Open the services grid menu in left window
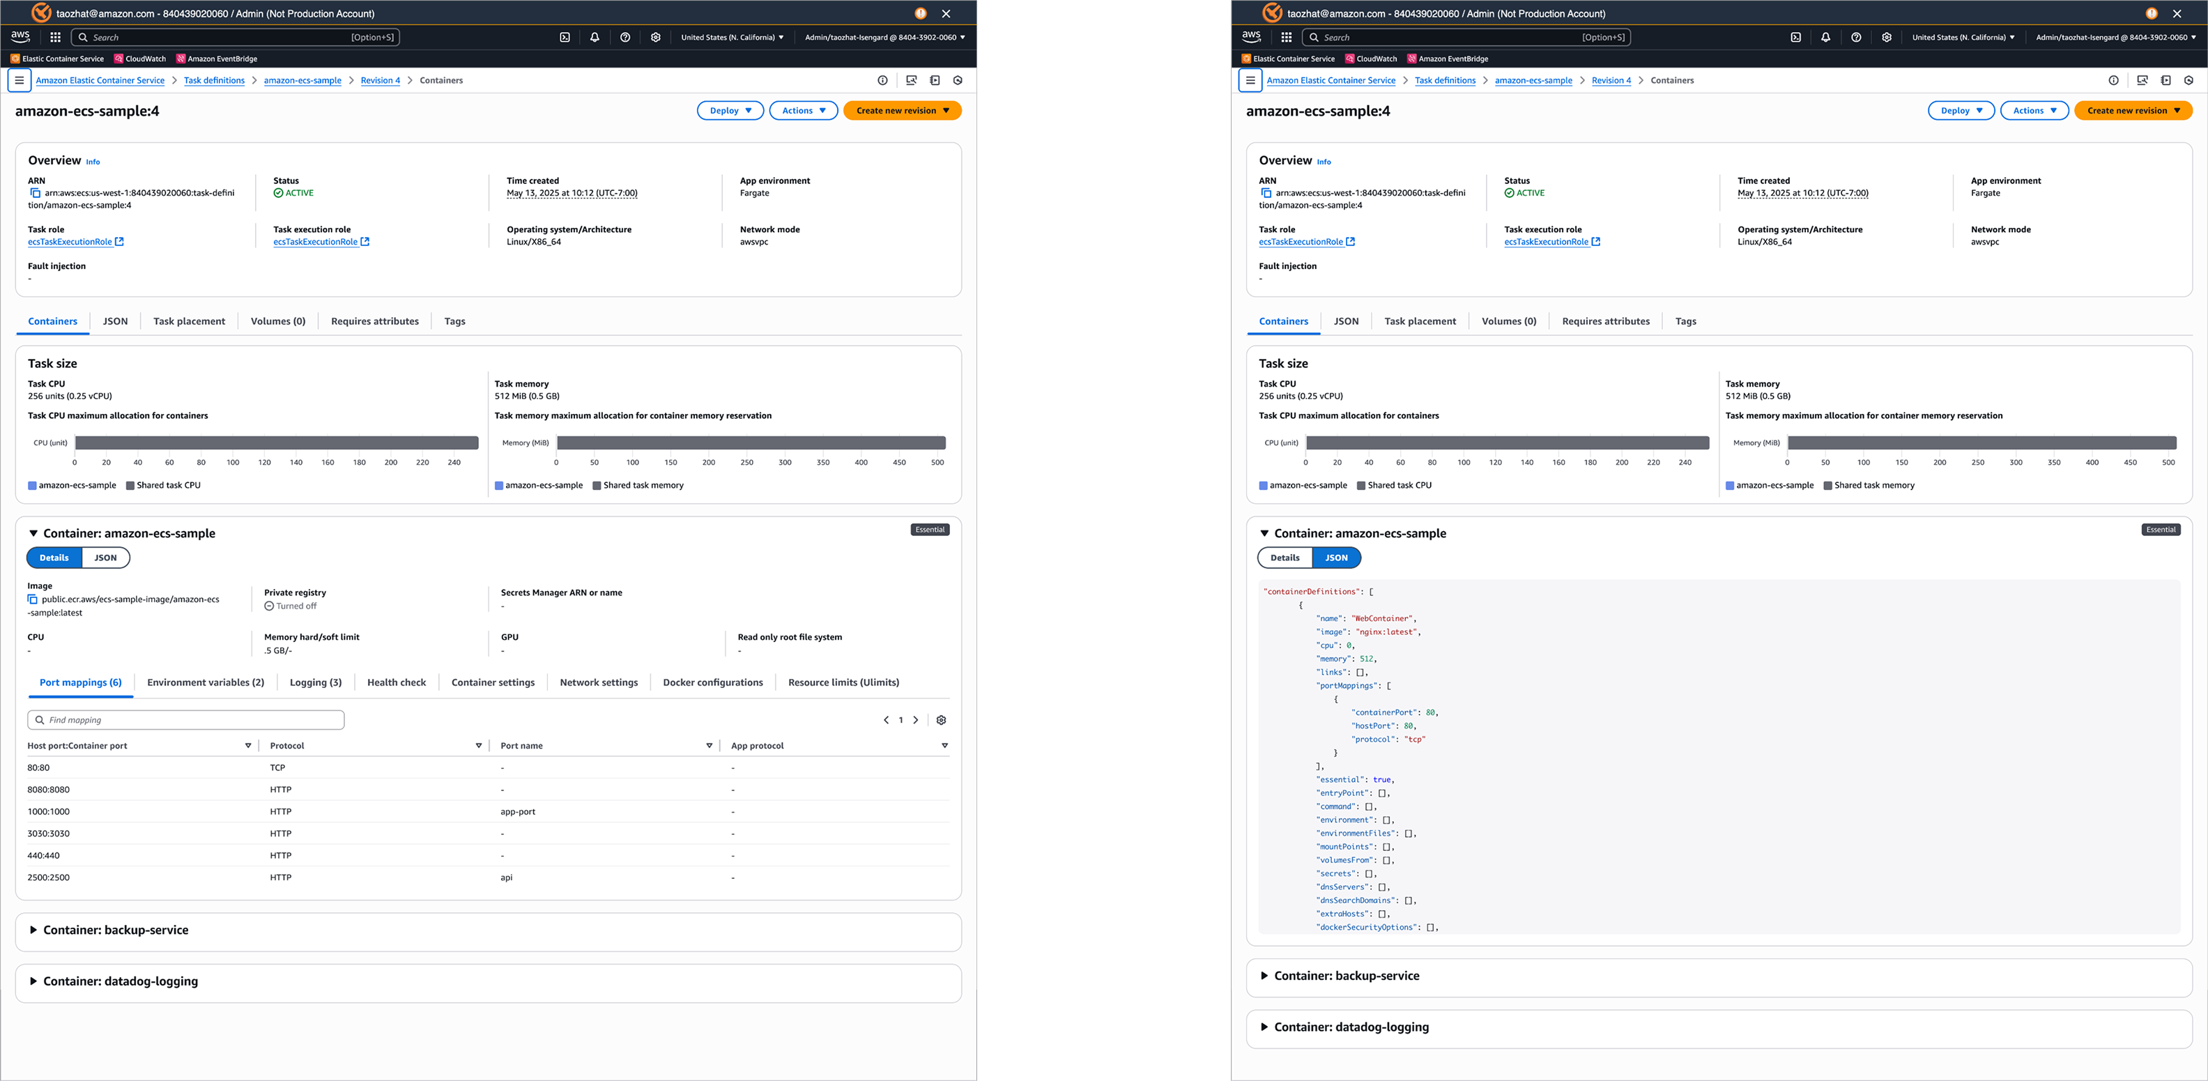Screen dimensions: 2208x1081 coord(56,38)
